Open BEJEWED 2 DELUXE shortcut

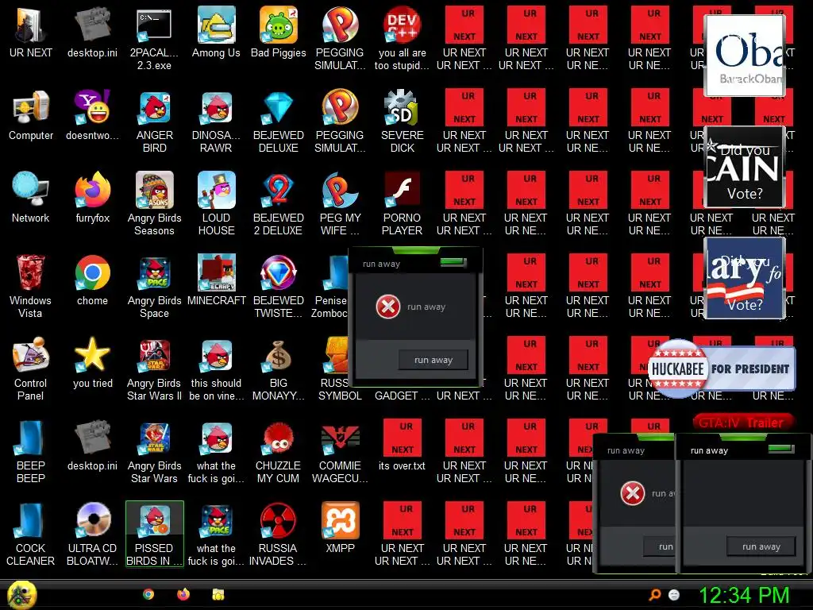pos(279,203)
